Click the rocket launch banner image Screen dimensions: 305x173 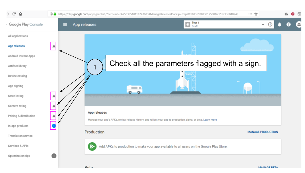tap(183, 70)
